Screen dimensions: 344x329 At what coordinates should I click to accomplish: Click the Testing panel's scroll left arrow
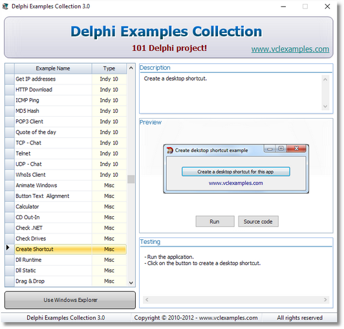click(x=147, y=300)
